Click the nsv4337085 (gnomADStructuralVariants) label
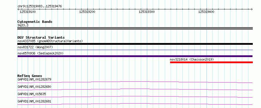Image resolution: width=261 pixels, height=108 pixels. (50, 41)
